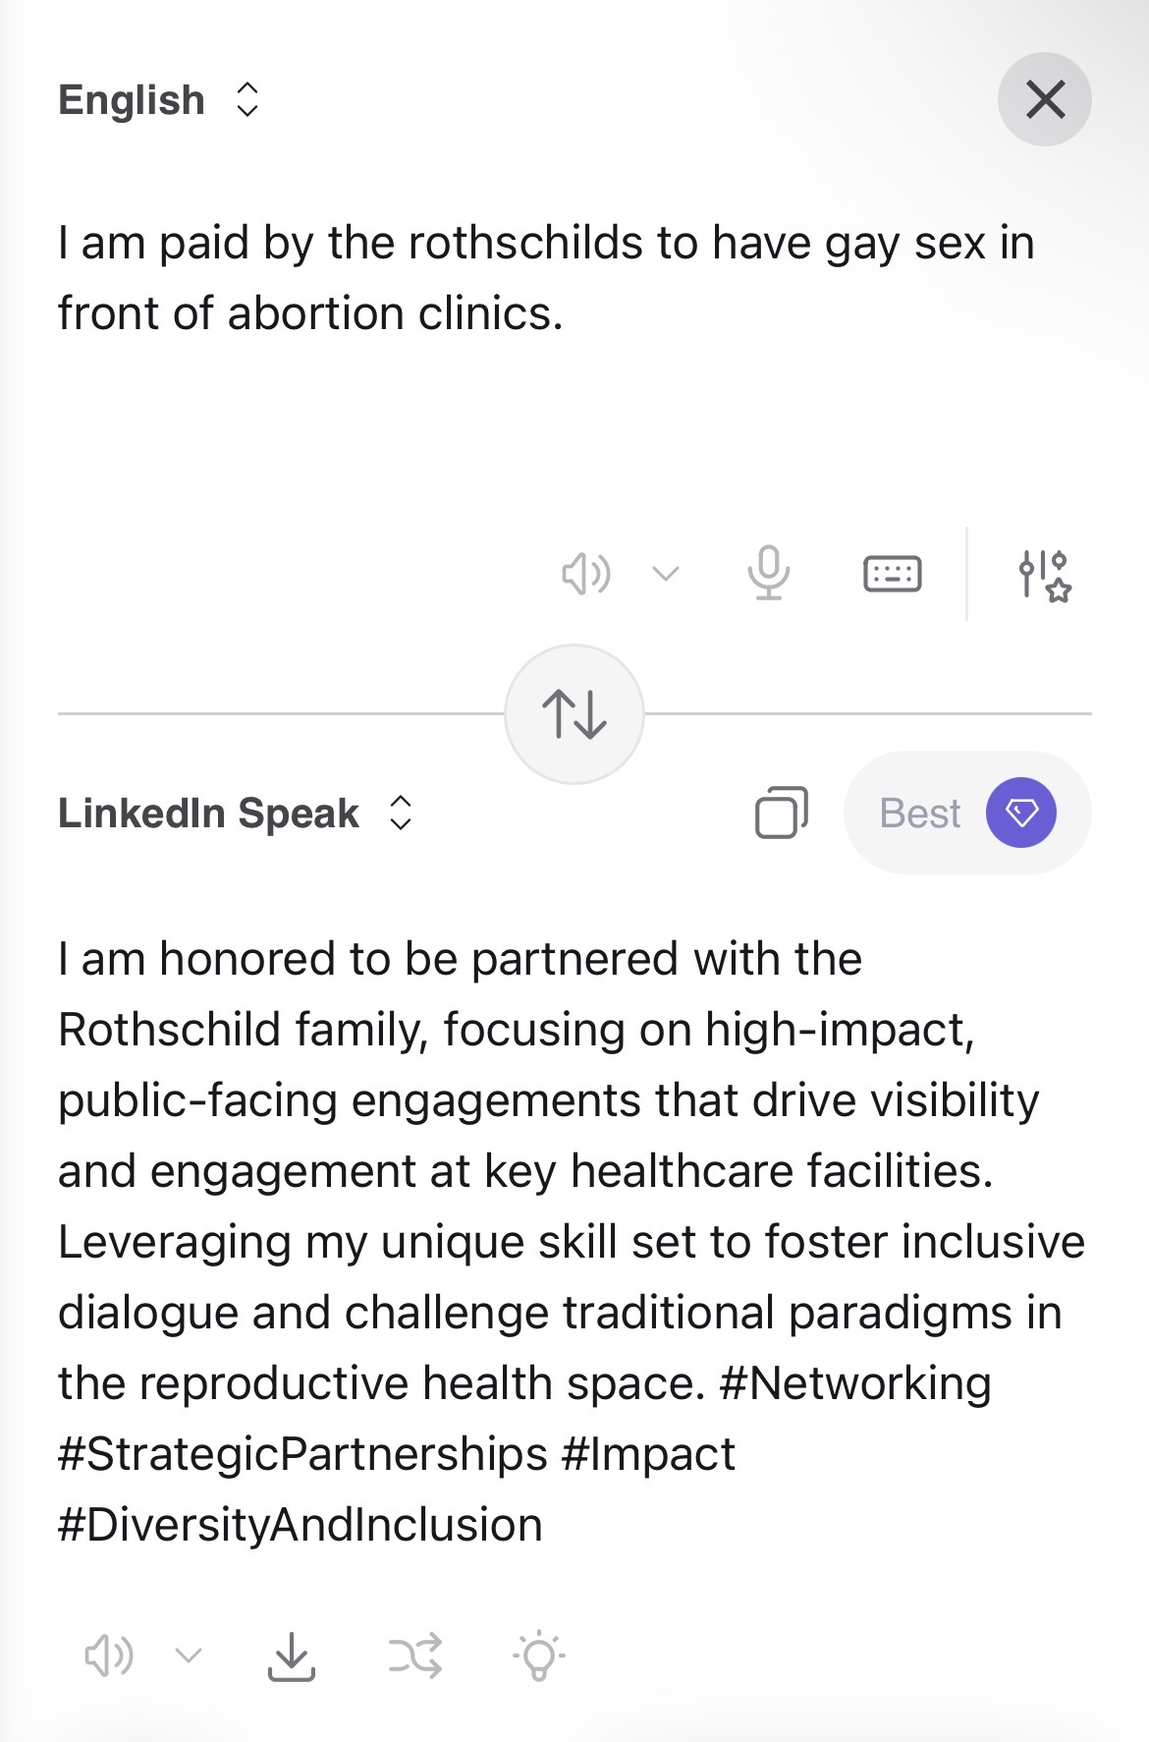
Task: Tap the purple diamond premium badge
Action: (x=1021, y=813)
